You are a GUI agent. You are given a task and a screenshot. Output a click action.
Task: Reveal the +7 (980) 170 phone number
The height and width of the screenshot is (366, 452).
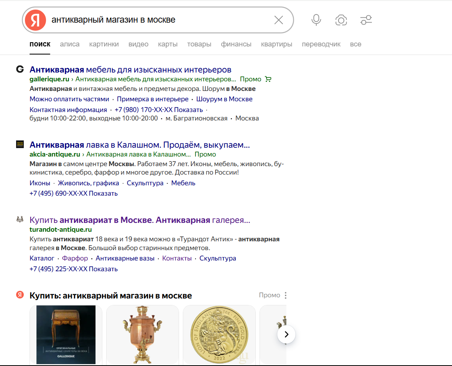(x=159, y=110)
